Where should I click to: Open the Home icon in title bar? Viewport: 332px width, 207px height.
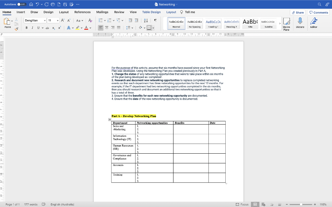point(31,4)
